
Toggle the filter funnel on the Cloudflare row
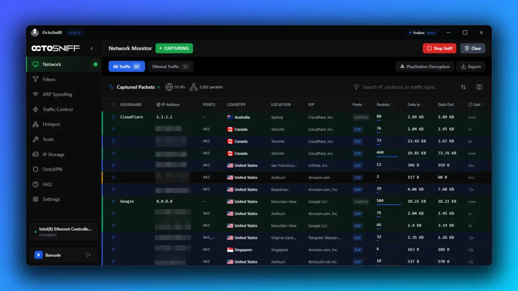point(113,117)
